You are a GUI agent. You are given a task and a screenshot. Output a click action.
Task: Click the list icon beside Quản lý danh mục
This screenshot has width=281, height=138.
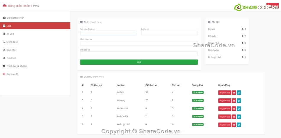[x=81, y=77]
